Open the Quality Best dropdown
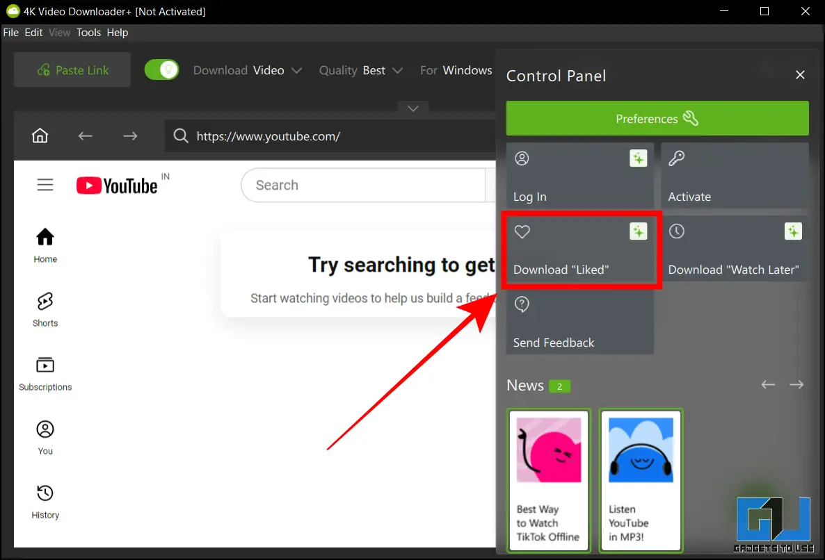 [361, 70]
